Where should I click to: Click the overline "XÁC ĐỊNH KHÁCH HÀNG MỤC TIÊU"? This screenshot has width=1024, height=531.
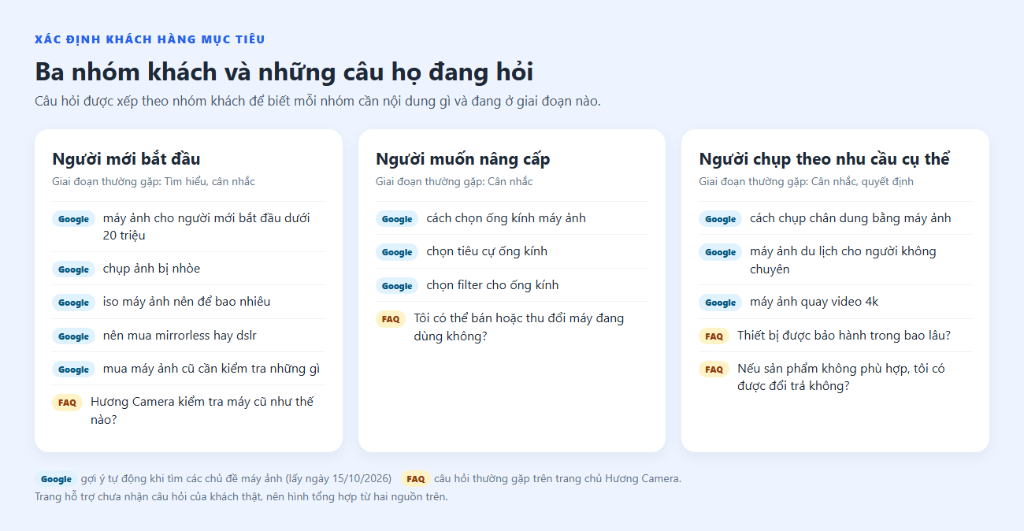click(x=150, y=39)
